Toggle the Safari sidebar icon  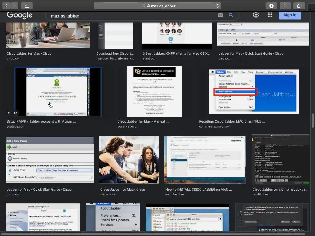(x=27, y=6)
